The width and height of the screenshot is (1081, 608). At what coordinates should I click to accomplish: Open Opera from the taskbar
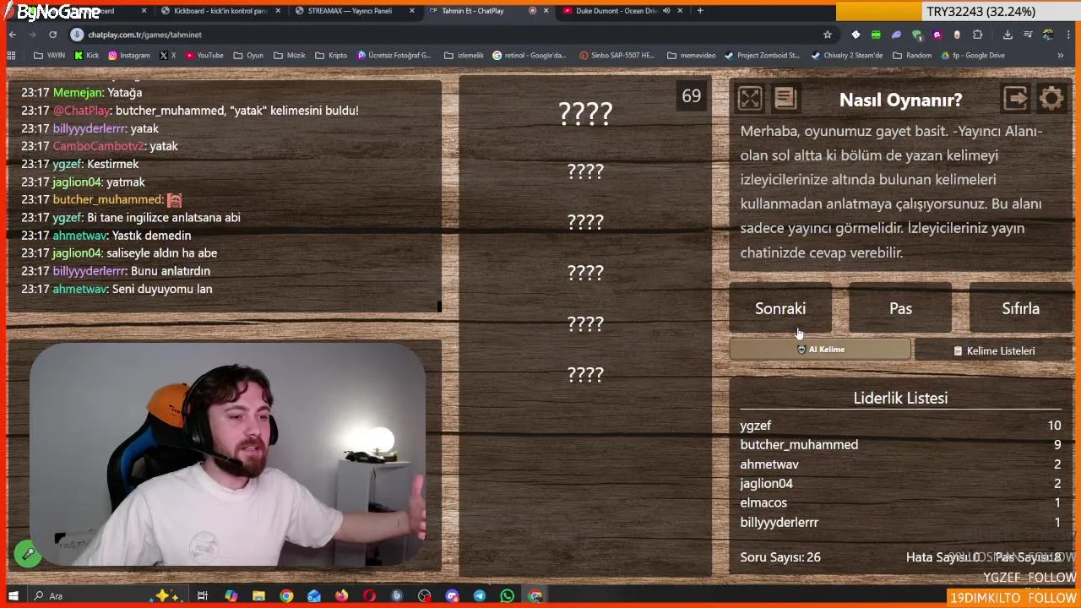pyautogui.click(x=369, y=596)
